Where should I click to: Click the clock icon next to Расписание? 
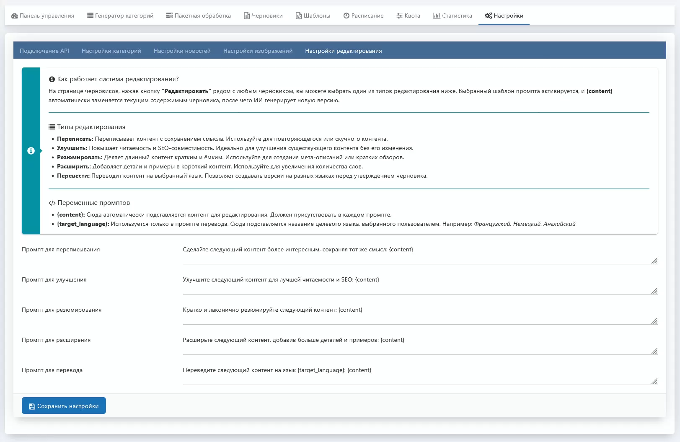(346, 16)
